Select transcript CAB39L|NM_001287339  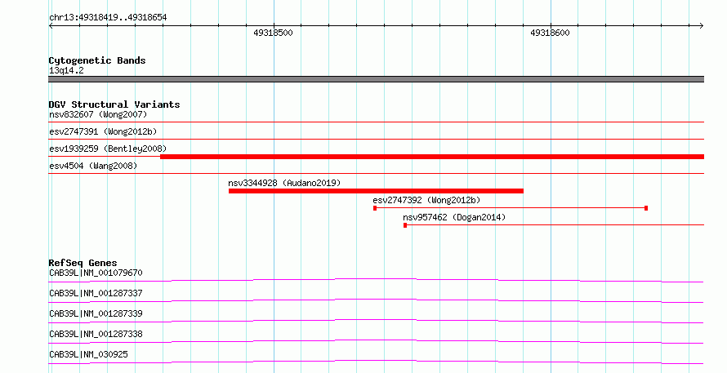(x=96, y=313)
